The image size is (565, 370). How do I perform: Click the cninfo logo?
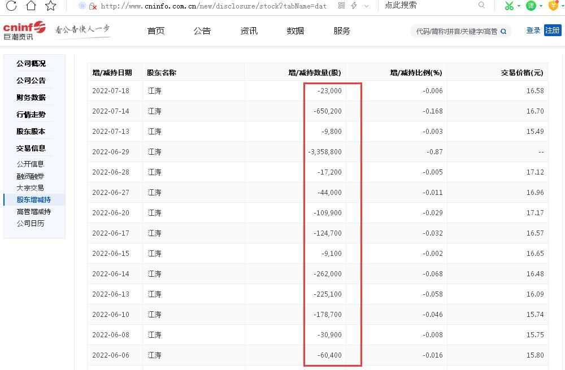pyautogui.click(x=24, y=31)
